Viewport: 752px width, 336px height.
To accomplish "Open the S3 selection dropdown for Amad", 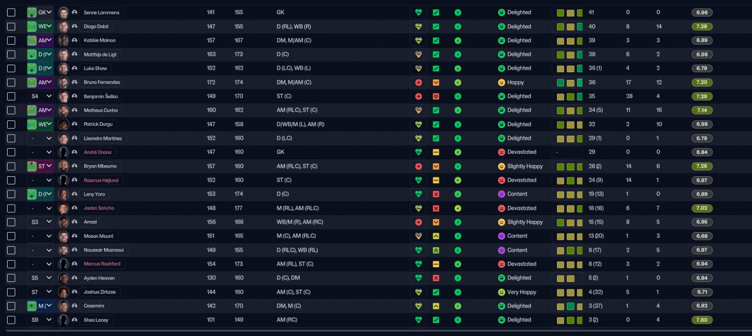I will click(x=40, y=222).
